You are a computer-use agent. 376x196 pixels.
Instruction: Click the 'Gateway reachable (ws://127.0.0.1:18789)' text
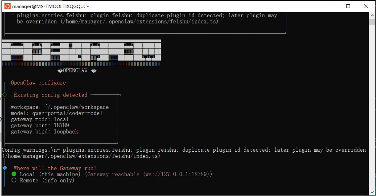click(148, 174)
